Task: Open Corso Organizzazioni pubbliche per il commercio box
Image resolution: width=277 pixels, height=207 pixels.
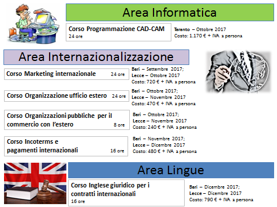Action: point(67,120)
